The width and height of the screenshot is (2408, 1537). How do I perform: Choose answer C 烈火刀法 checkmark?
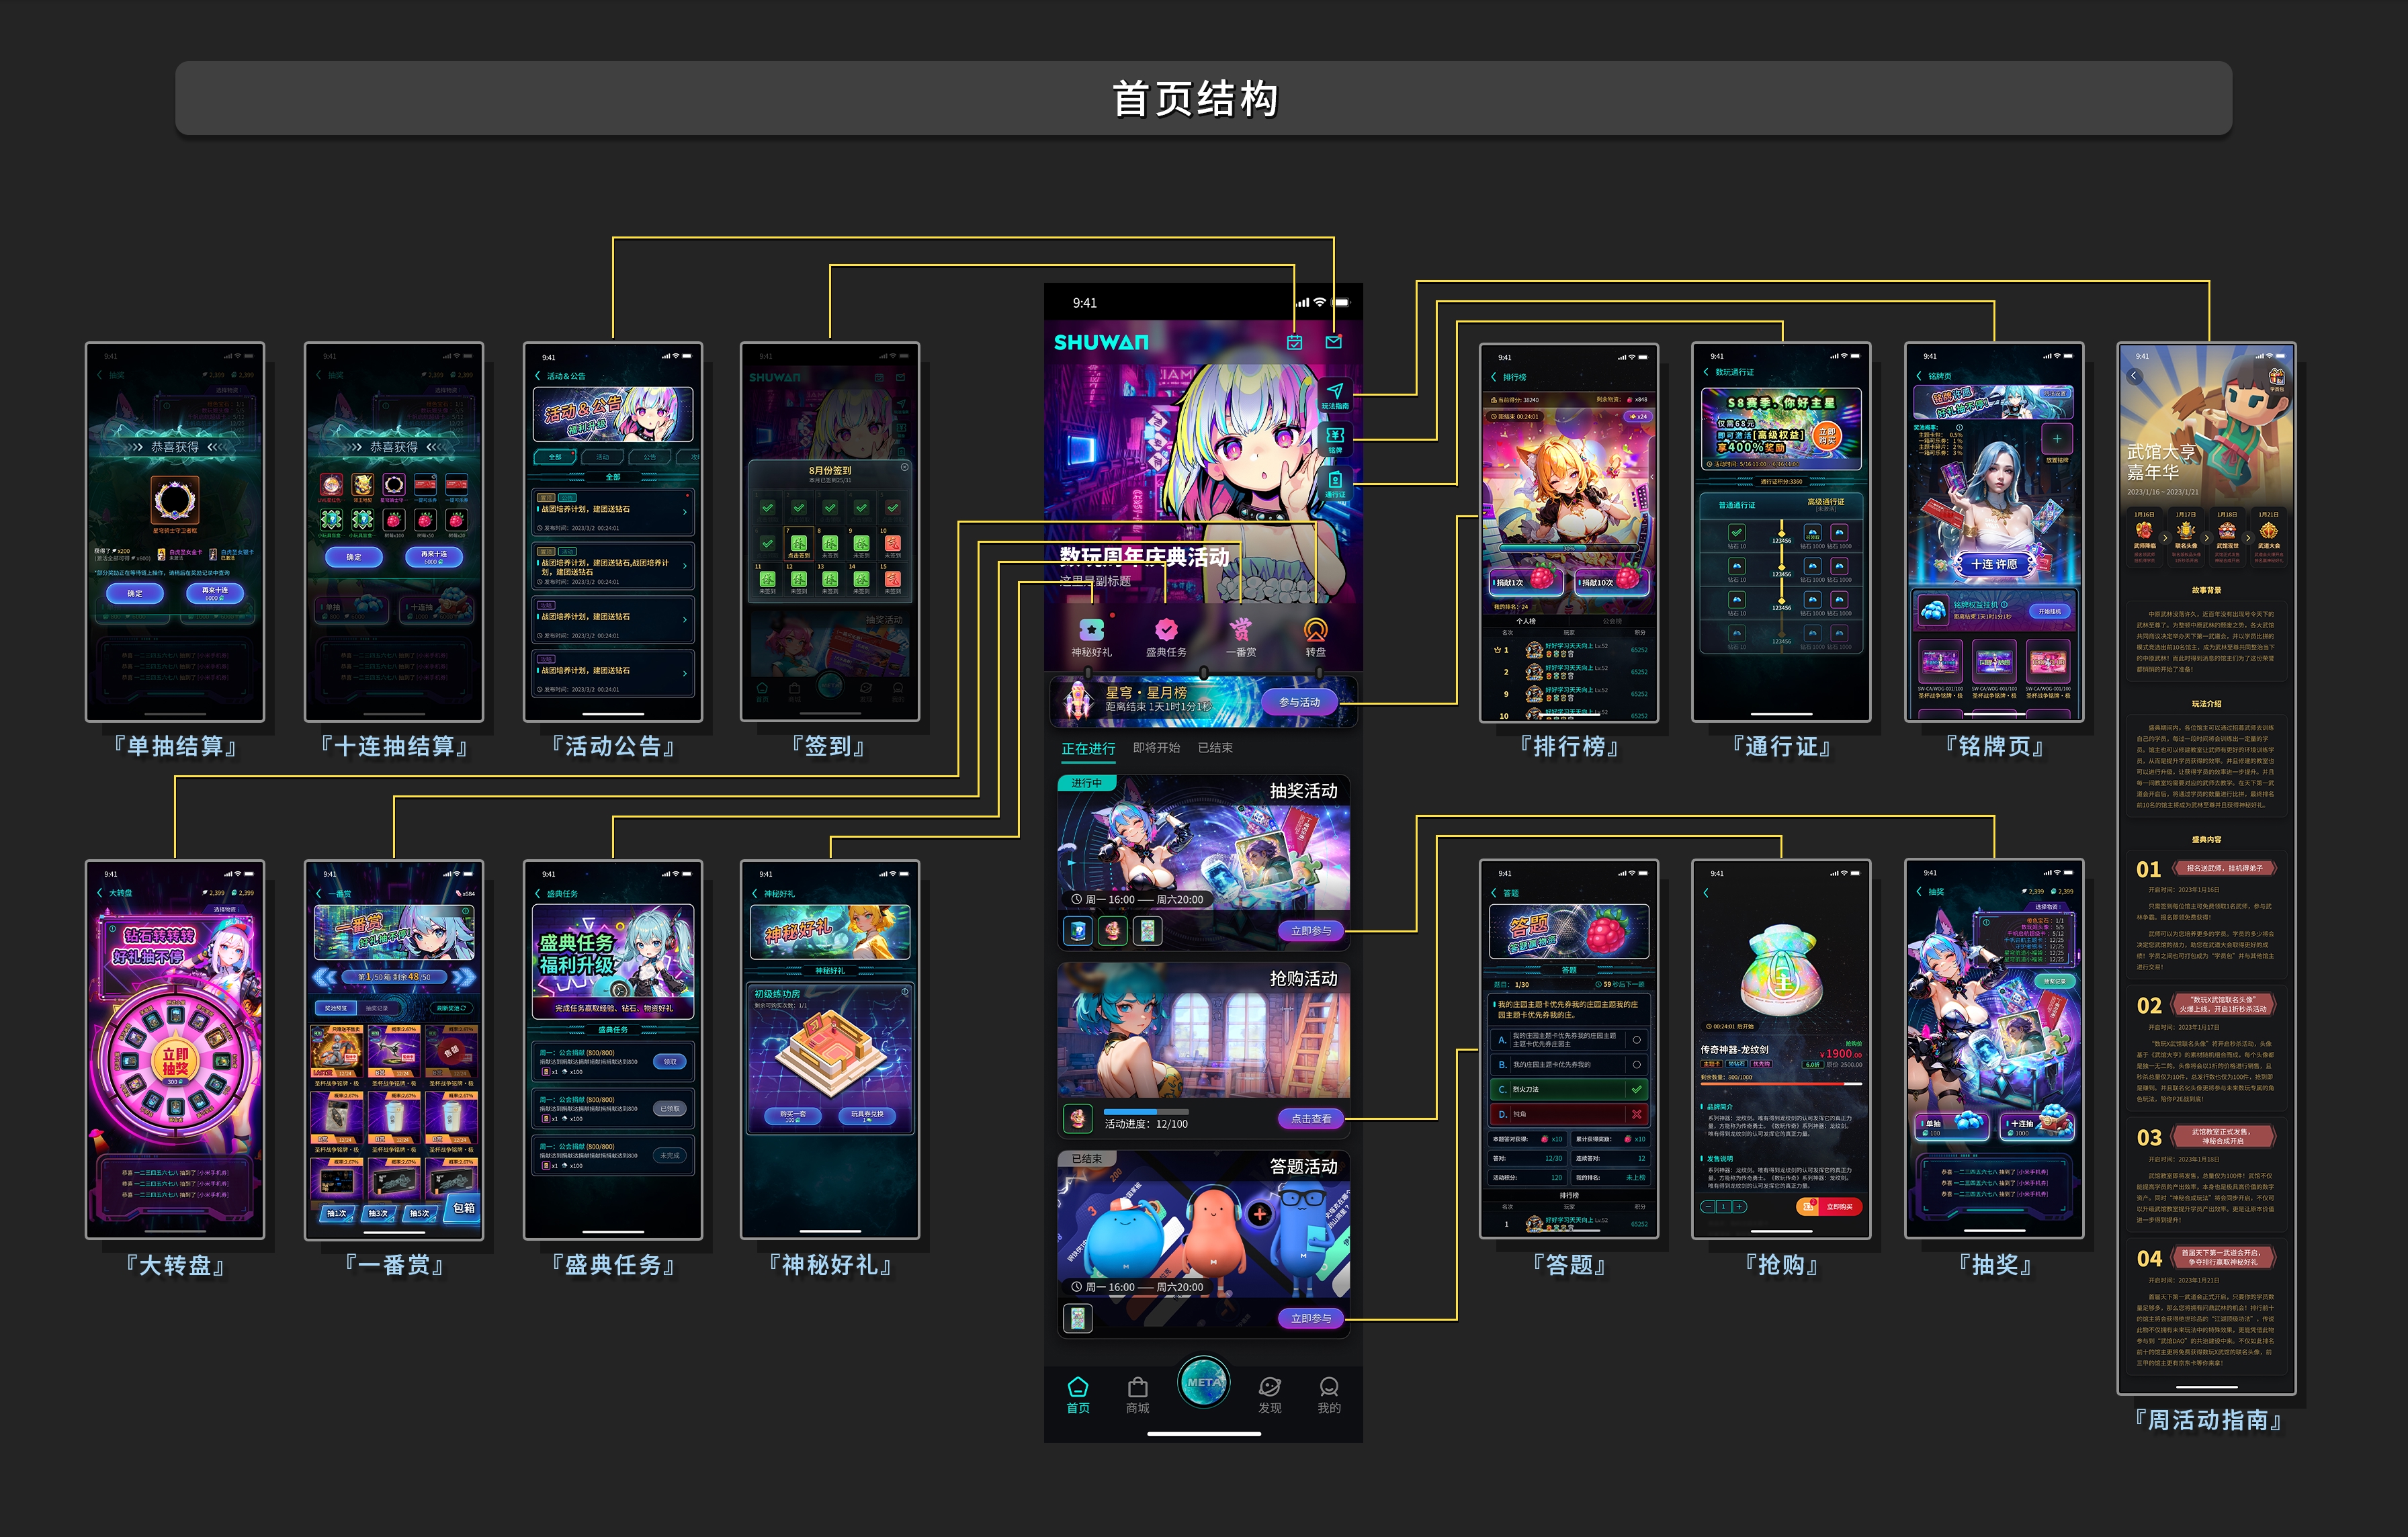tap(1636, 1089)
